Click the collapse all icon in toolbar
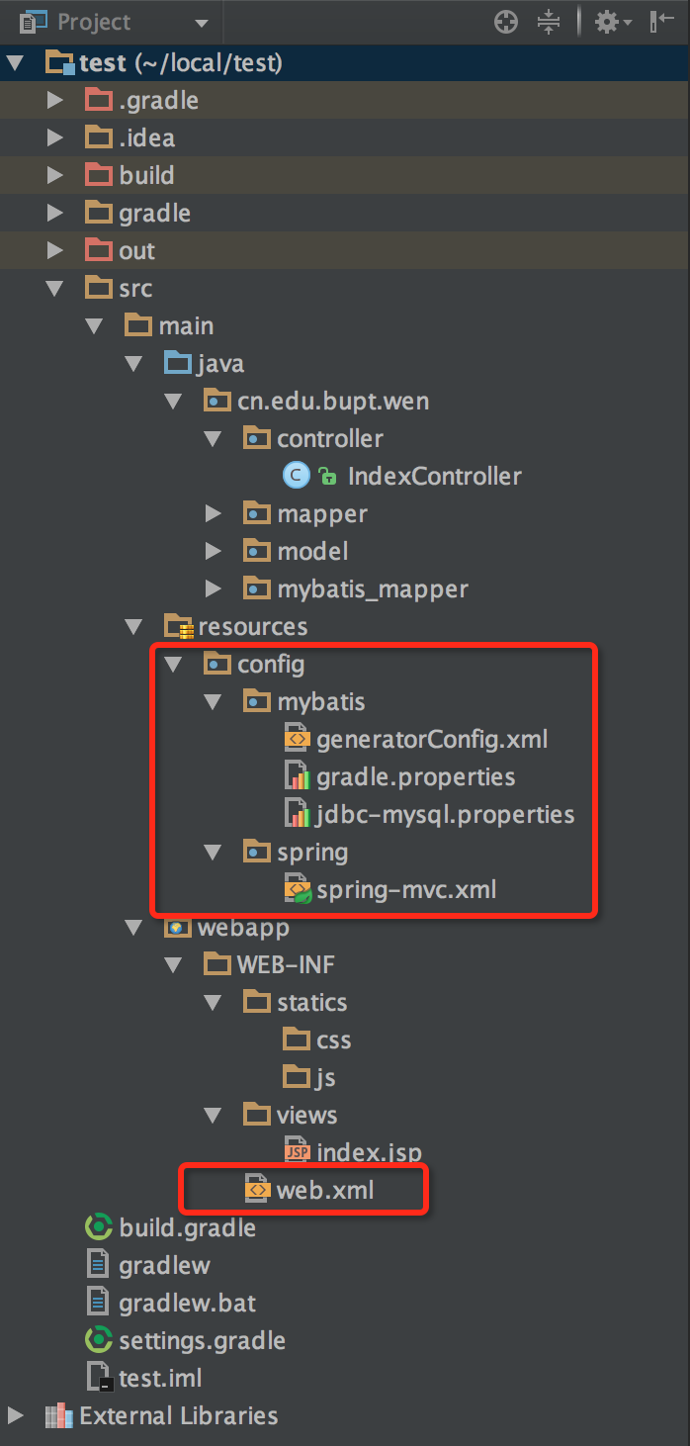Image resolution: width=690 pixels, height=1446 pixels. pyautogui.click(x=549, y=22)
